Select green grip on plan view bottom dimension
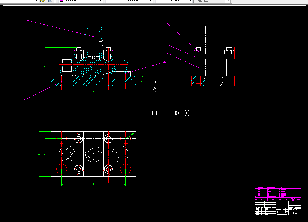The width and height of the screenshot is (308, 222). click(93, 184)
